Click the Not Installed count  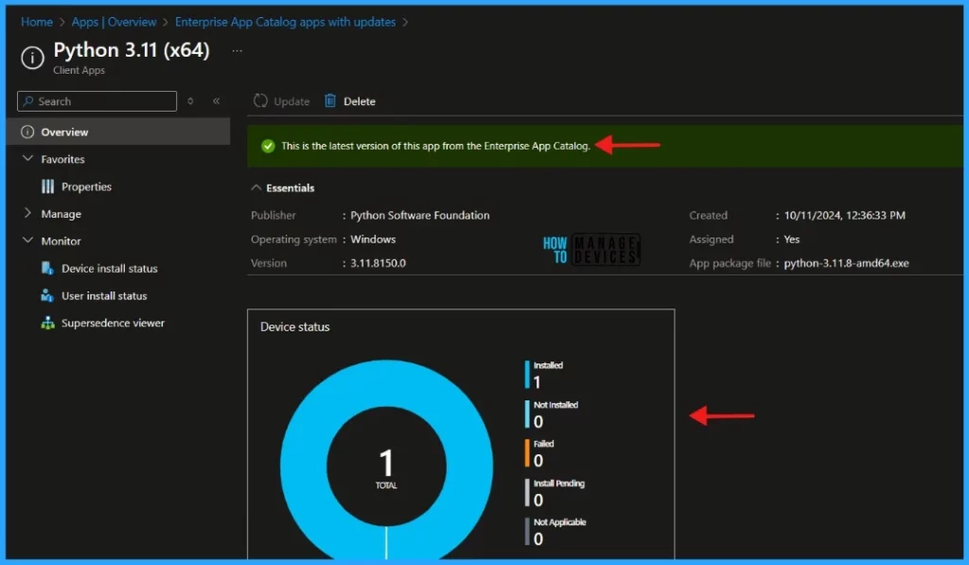[538, 421]
